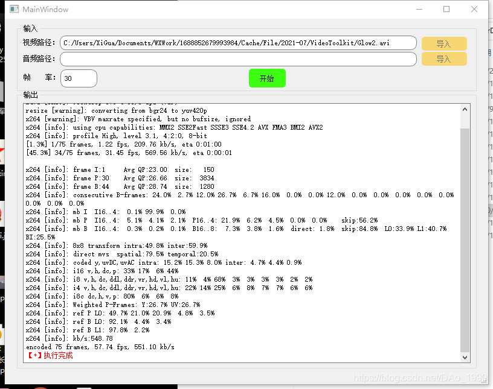Click the 'i16 v,h,dc,p: 33%' line
This screenshot has height=389, width=493.
pos(102,271)
